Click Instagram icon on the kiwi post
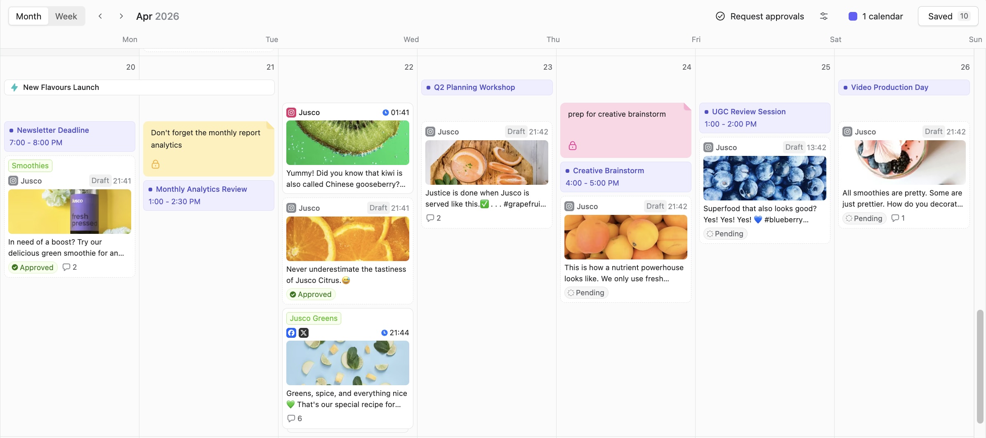The image size is (986, 438). click(x=291, y=112)
